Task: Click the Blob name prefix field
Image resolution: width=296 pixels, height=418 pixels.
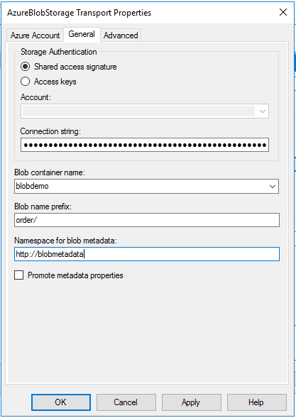Action: click(147, 220)
